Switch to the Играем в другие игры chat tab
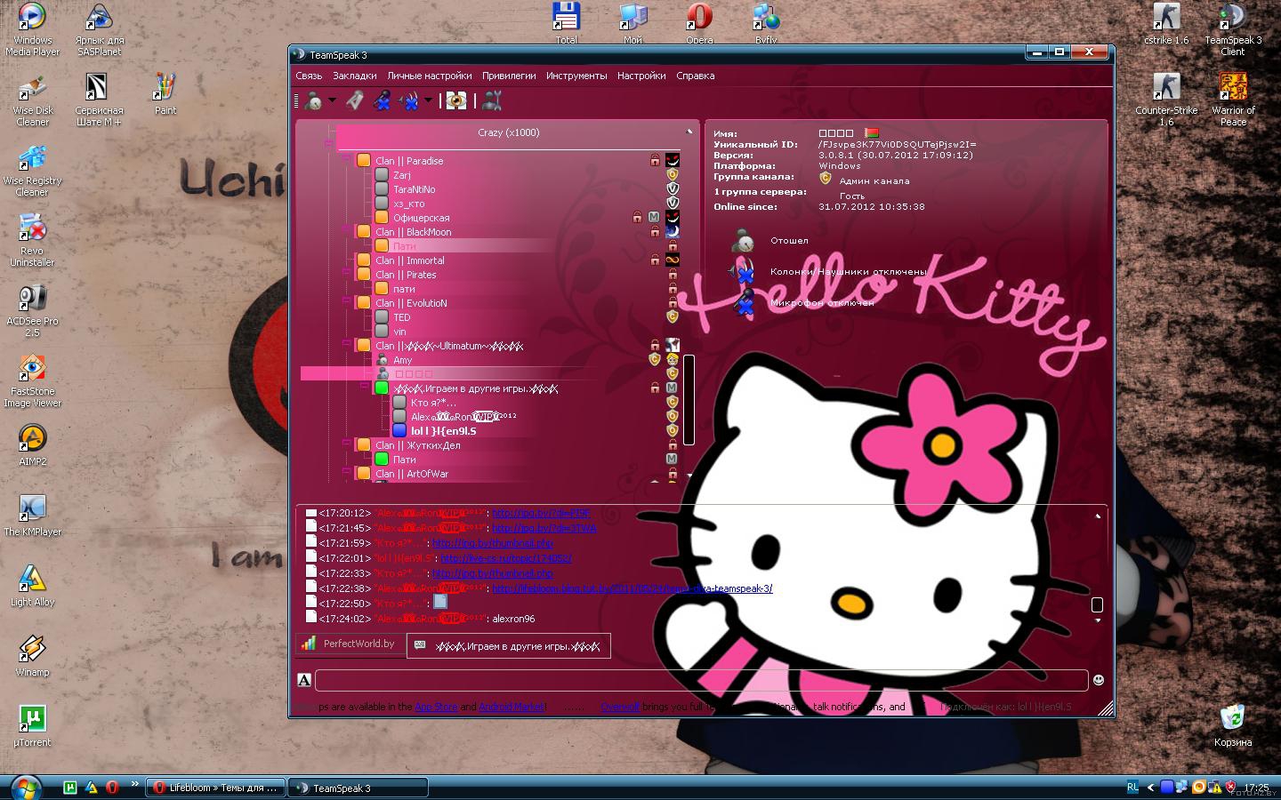Viewport: 1281px width, 800px height. [x=509, y=646]
